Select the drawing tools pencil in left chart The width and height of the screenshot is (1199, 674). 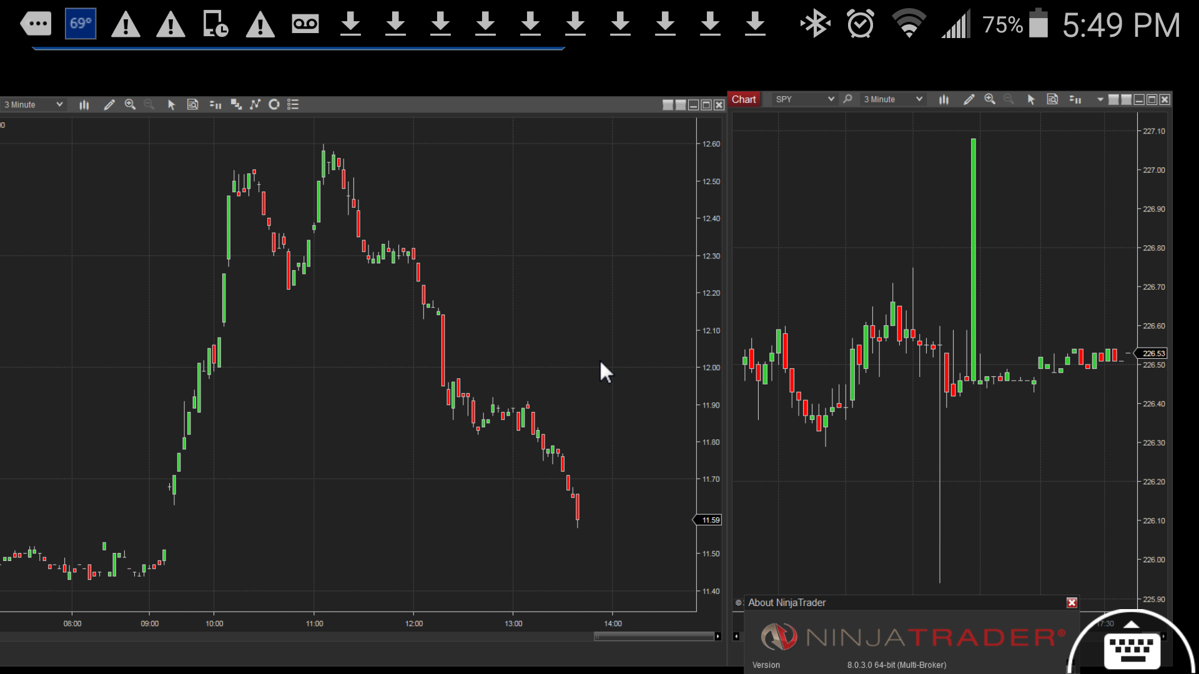coord(109,105)
